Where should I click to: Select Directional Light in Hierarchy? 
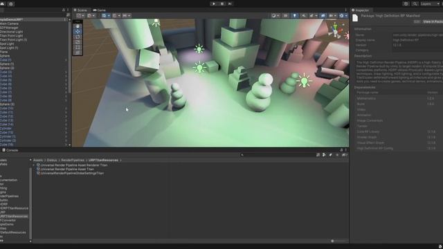(12, 32)
